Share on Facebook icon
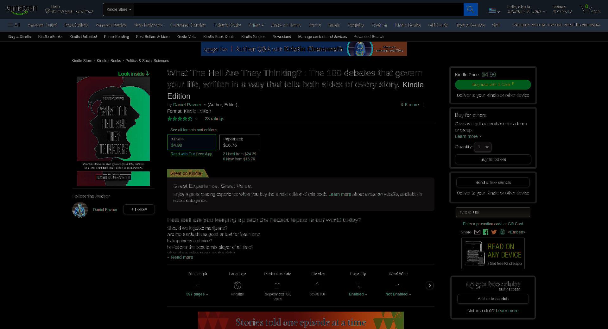This screenshot has height=329, width=608. (x=485, y=232)
